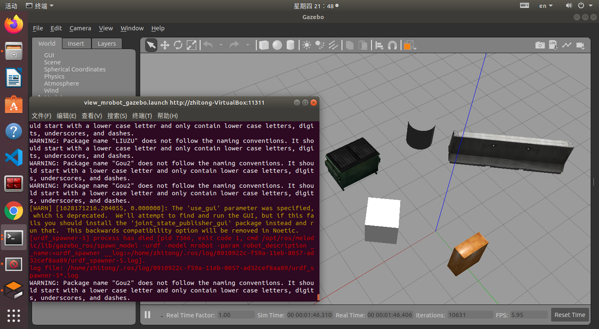Screen dimensions: 599x329
Task: Click the Paste icon in toolbar
Action: click(363, 45)
